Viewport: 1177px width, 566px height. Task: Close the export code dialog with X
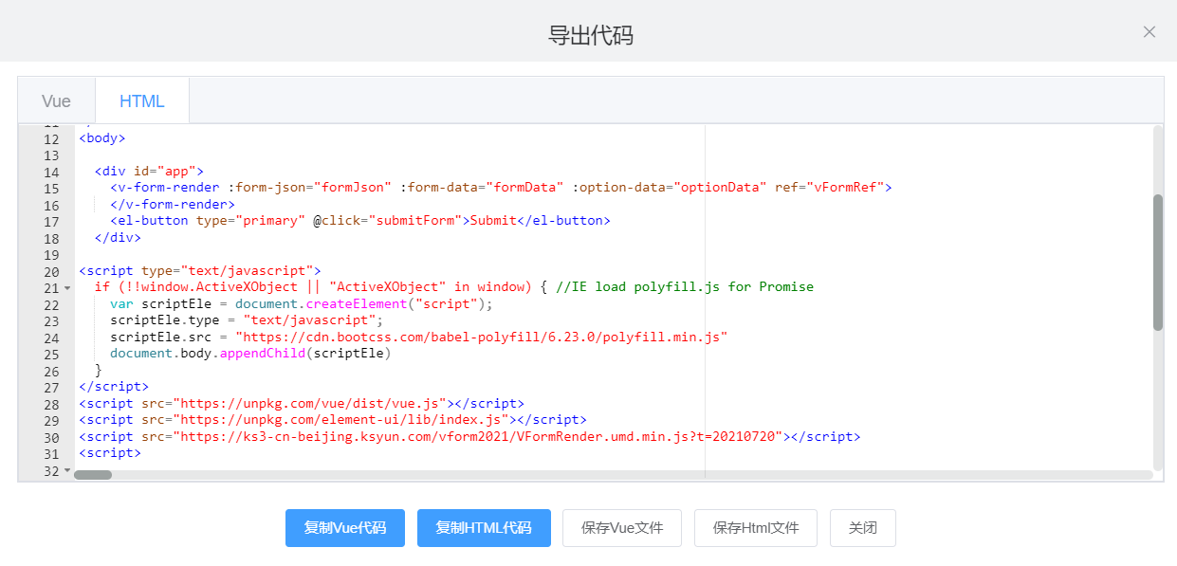[1149, 32]
